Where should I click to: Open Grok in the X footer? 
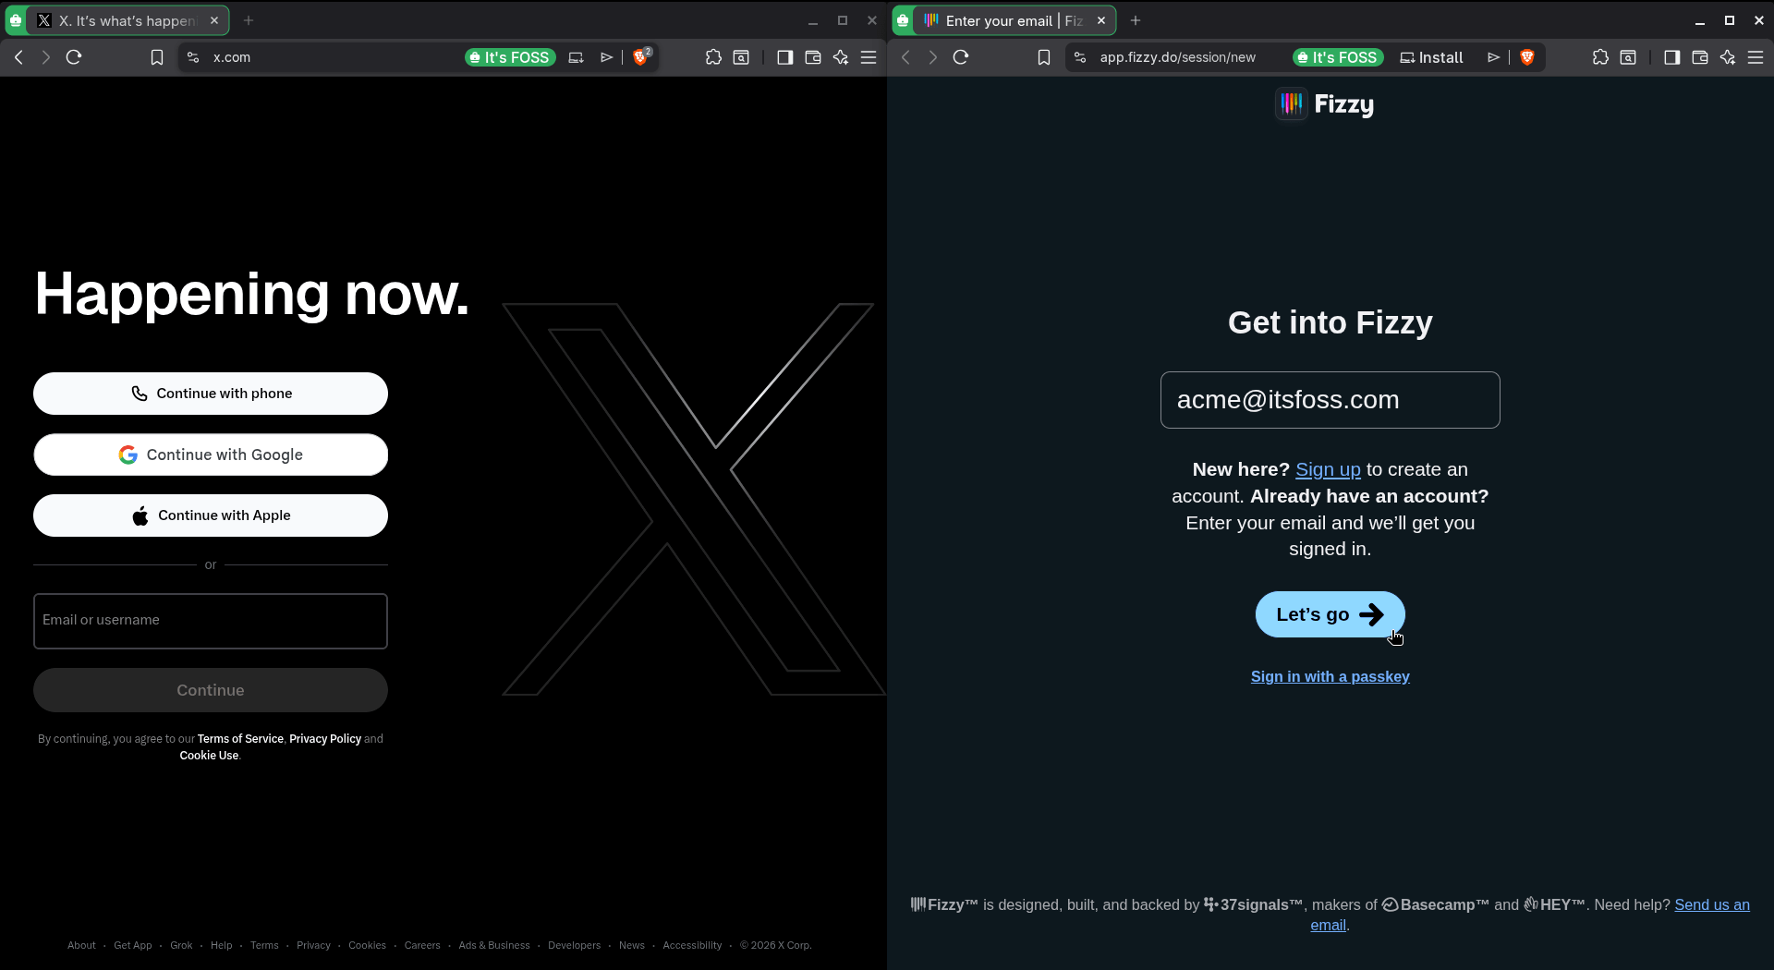[181, 945]
